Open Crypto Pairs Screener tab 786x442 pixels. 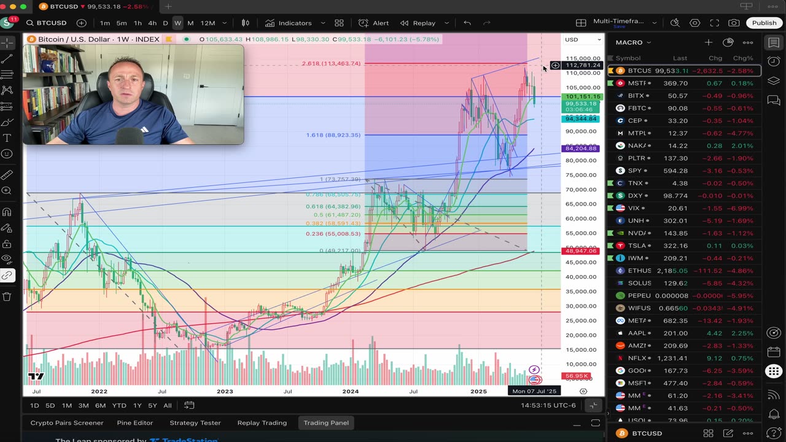67,422
